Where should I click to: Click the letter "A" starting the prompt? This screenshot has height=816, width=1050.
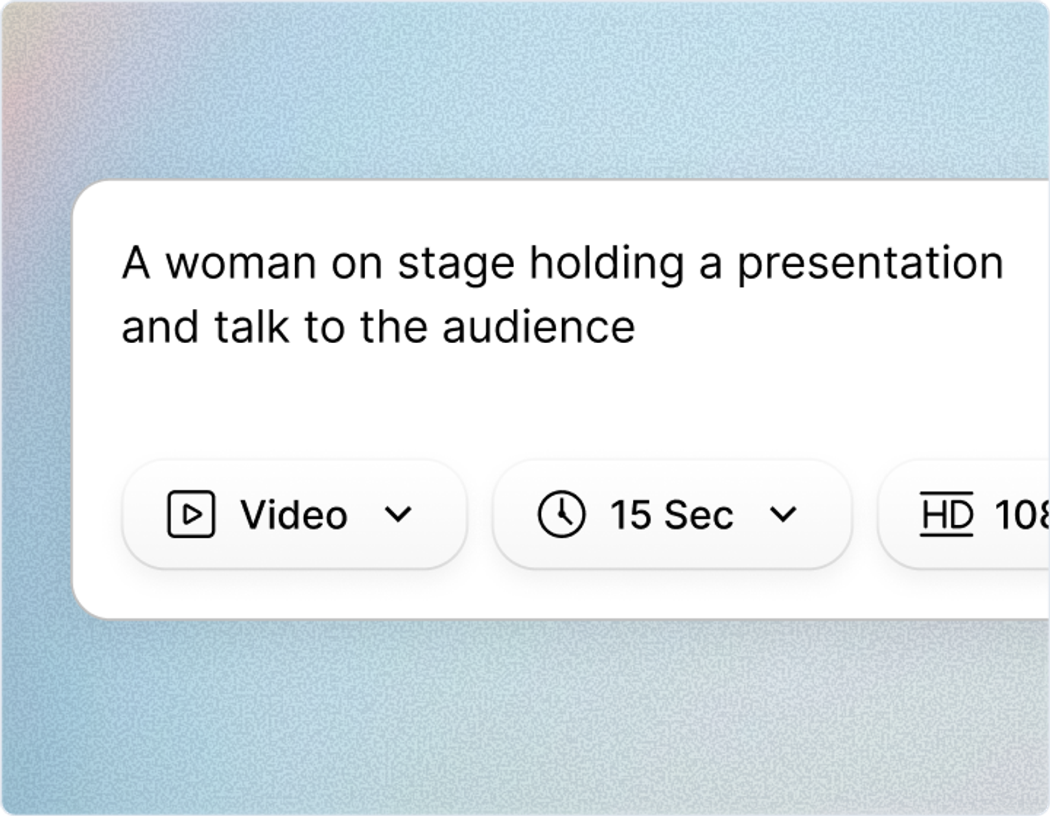[136, 263]
